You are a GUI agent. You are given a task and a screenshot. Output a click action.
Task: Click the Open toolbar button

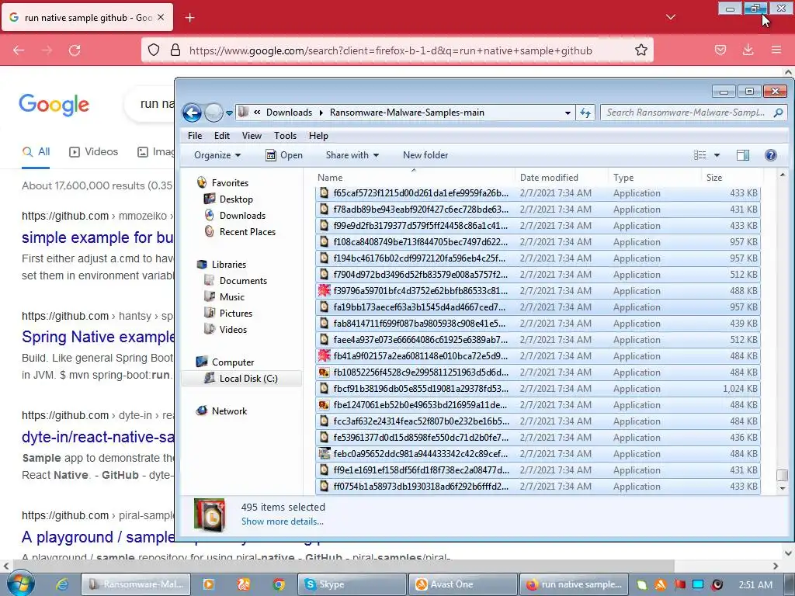tap(284, 155)
